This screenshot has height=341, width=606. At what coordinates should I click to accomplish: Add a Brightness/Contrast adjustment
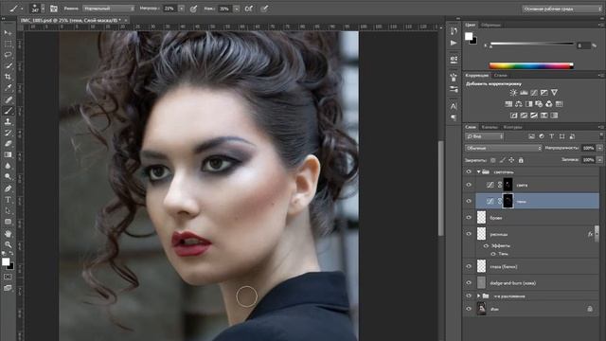pyautogui.click(x=513, y=93)
